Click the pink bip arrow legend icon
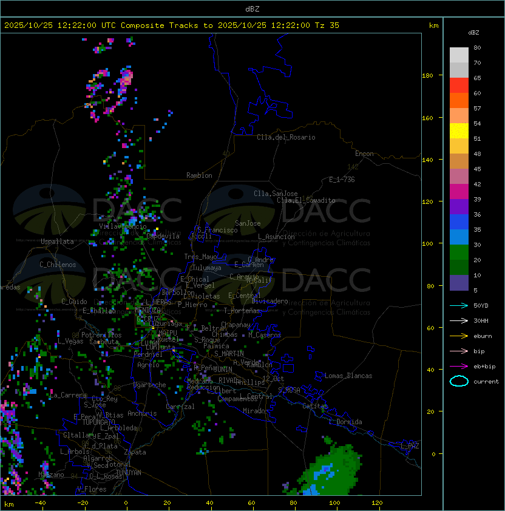505x511 pixels. [x=459, y=351]
